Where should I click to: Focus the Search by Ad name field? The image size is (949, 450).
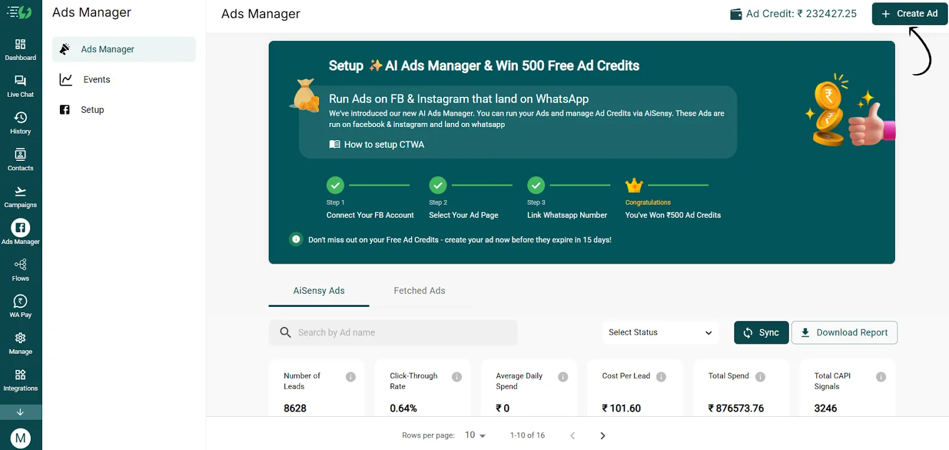tap(393, 332)
